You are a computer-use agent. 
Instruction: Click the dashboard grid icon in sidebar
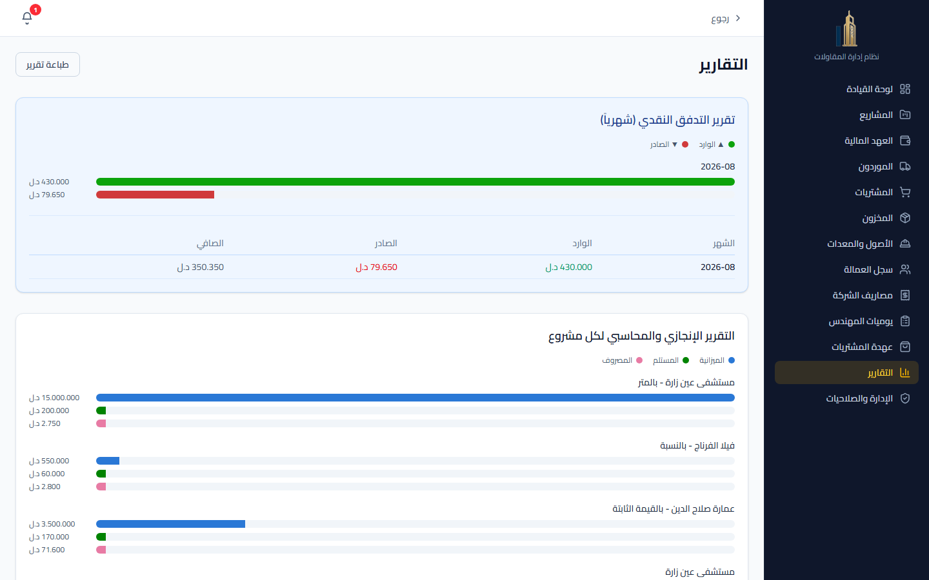pyautogui.click(x=905, y=89)
